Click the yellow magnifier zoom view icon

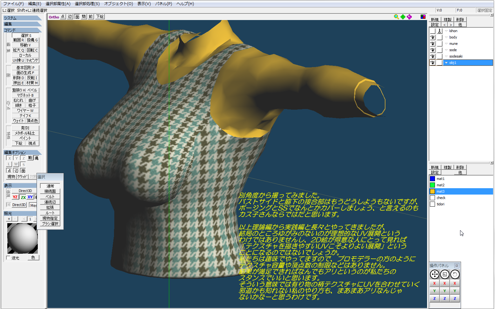(396, 17)
